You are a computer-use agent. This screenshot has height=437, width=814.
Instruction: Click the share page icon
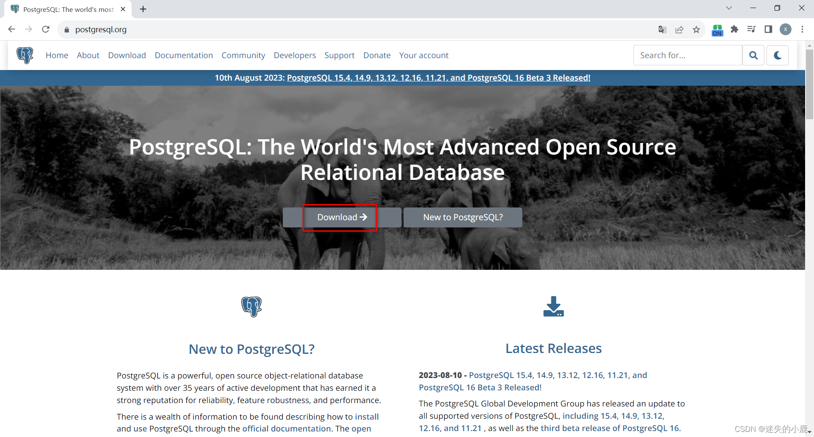click(x=679, y=29)
